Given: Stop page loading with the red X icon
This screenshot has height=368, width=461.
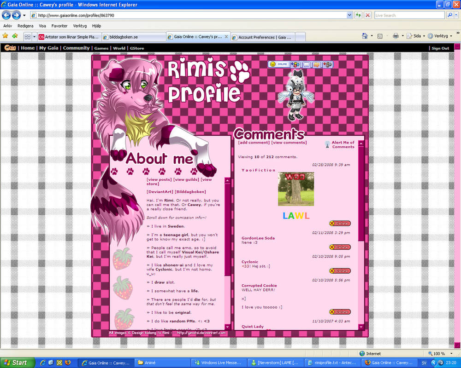Looking at the screenshot, I should click(367, 15).
